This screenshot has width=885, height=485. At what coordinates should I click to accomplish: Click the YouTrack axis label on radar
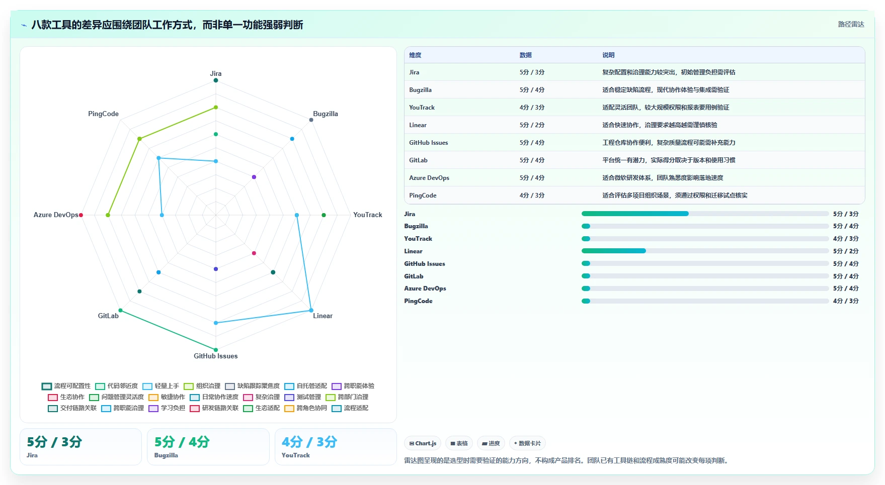(368, 215)
